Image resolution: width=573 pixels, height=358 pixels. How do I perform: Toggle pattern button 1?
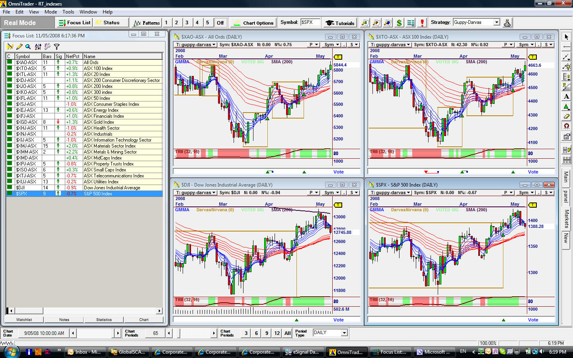click(x=166, y=23)
